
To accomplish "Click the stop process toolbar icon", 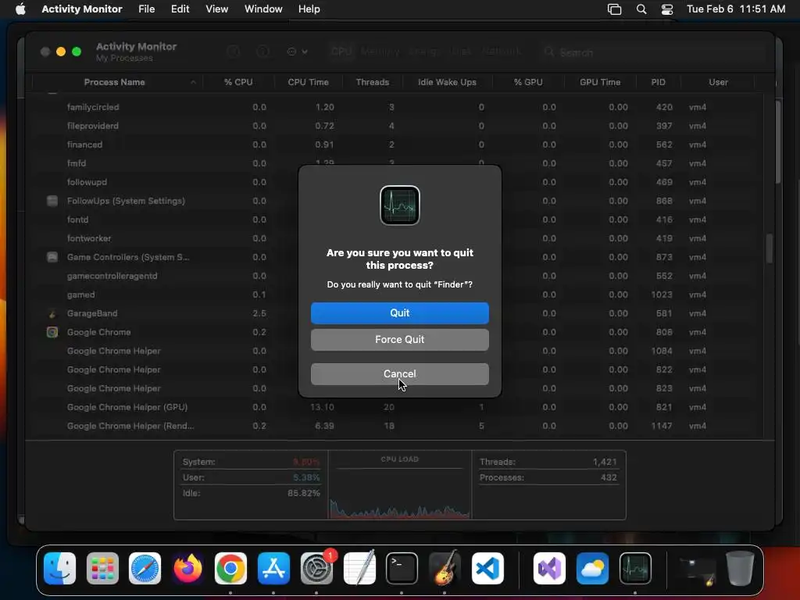I will point(233,52).
